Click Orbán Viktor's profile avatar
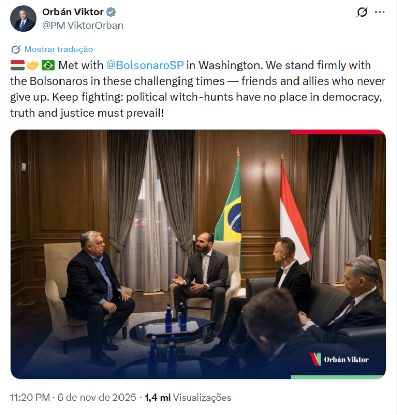Image resolution: width=397 pixels, height=415 pixels. click(23, 18)
